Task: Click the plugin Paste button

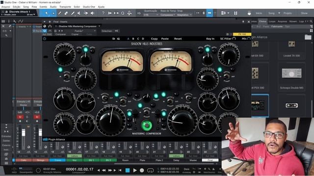Action: pos(165,39)
